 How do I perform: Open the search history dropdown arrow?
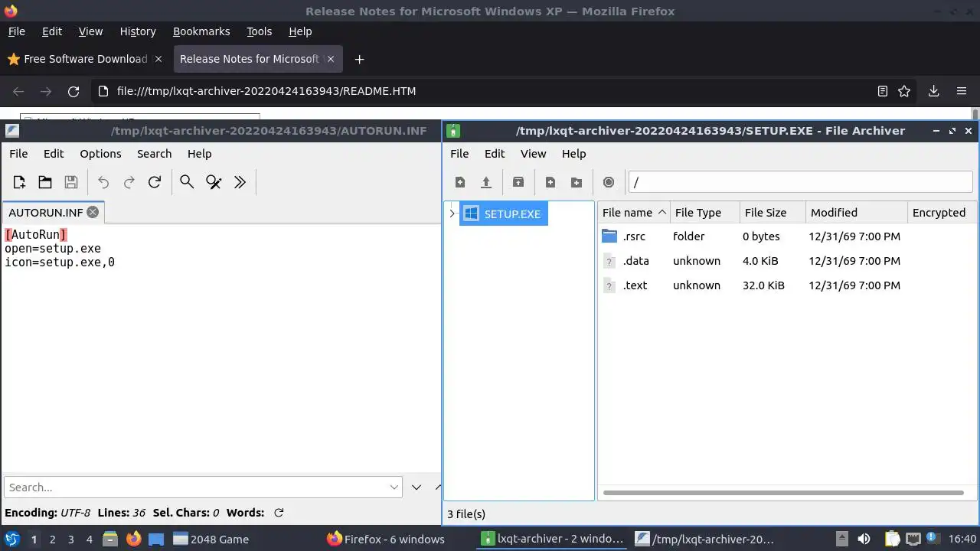coord(394,487)
